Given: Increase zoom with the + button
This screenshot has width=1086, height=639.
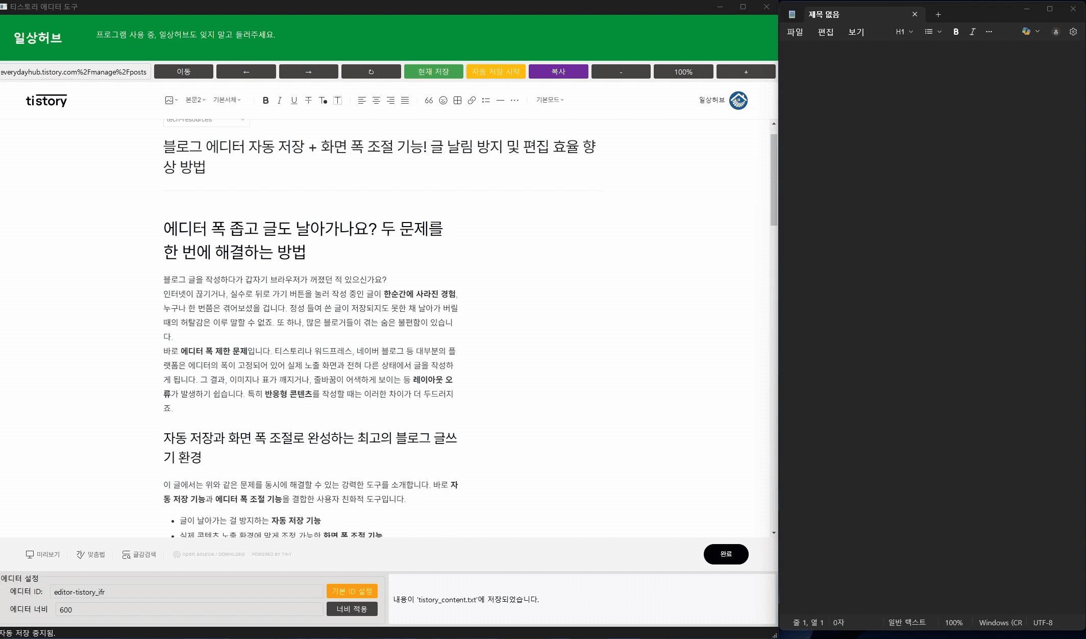Looking at the screenshot, I should (746, 71).
